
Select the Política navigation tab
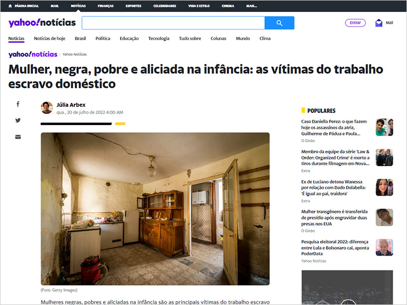click(103, 39)
